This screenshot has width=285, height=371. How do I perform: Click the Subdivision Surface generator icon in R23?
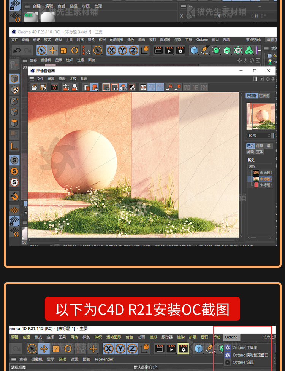[216, 50]
